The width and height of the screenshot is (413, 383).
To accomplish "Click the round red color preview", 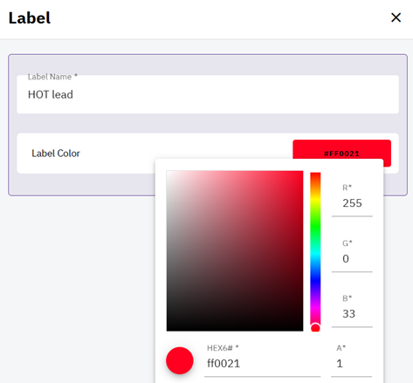I will click(x=180, y=360).
